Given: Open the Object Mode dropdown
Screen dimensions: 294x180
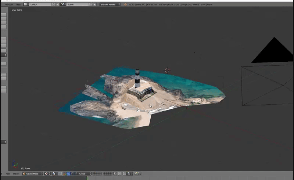Looking at the screenshot, I should click(x=33, y=174).
